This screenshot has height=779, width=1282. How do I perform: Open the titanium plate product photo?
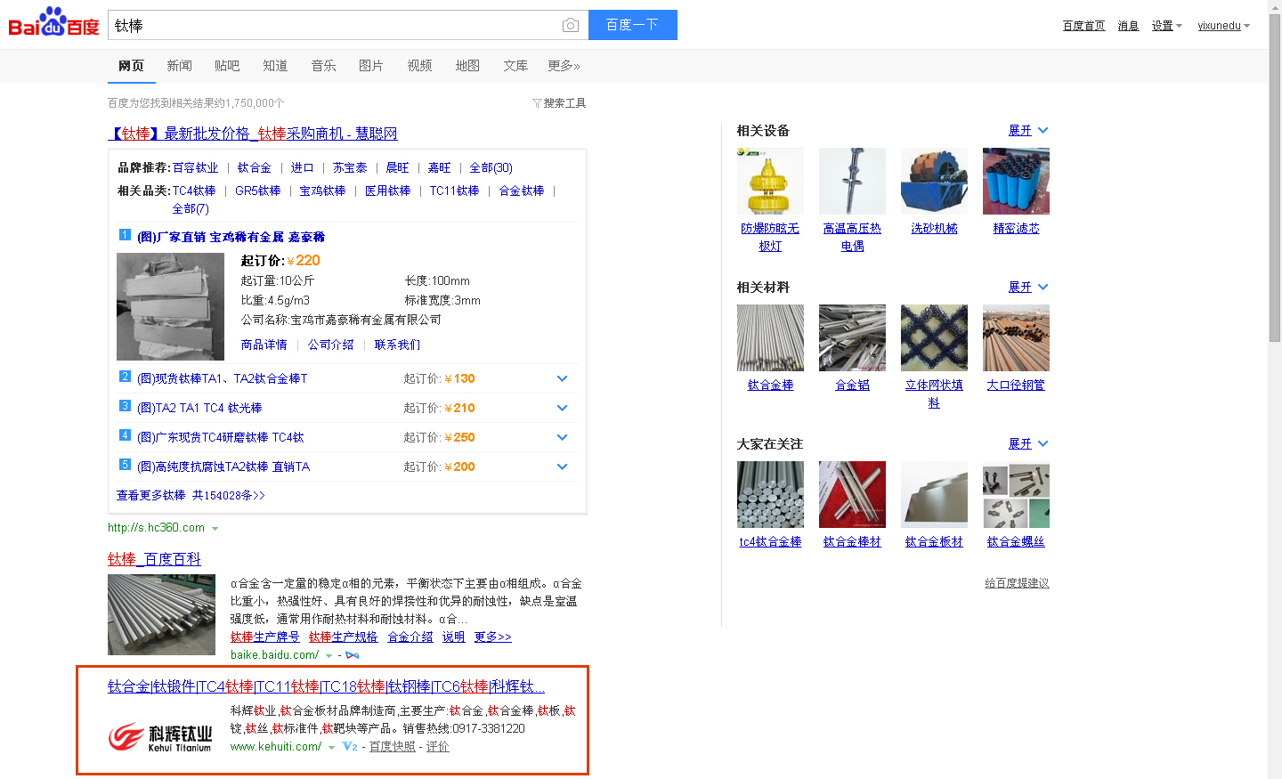170,306
